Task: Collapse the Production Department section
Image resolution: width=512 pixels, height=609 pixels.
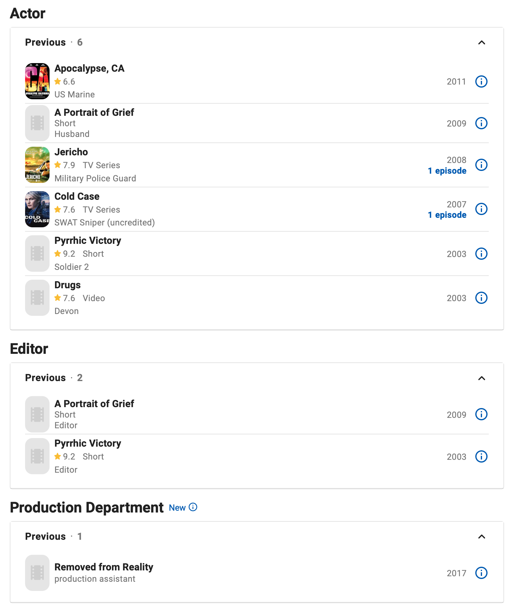Action: point(481,536)
